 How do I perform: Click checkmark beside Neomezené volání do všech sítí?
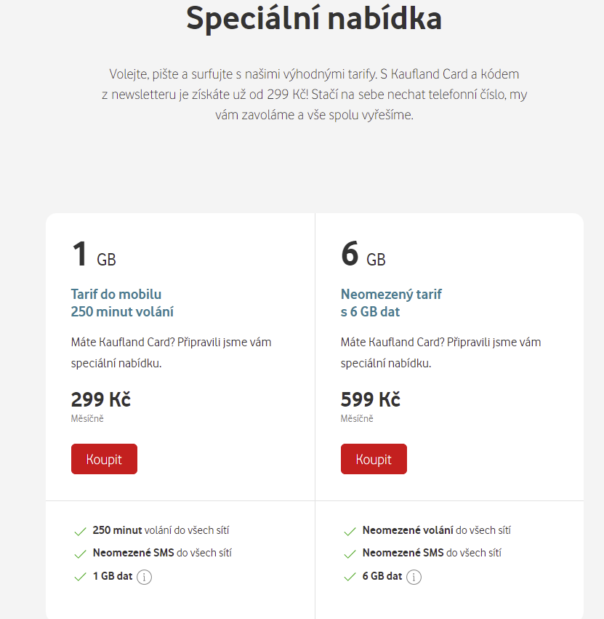[x=350, y=532]
